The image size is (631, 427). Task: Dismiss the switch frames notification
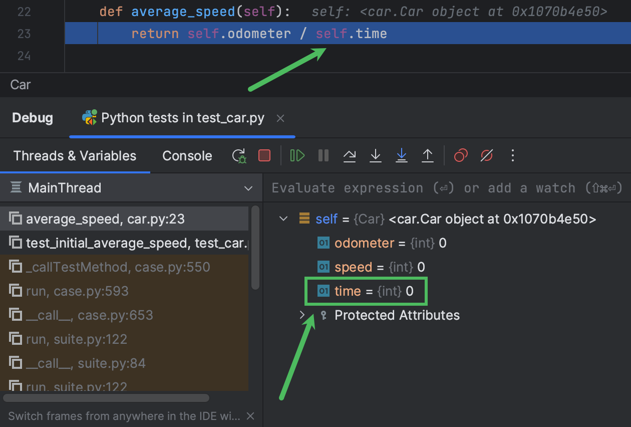[x=250, y=415]
